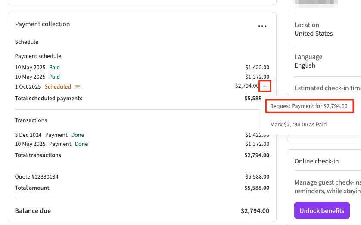Viewport: 361px width, 225px height.
Task: Click the plus icon beside the scheduled payment
Action: coord(265,86)
